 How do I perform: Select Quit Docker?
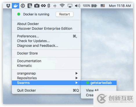[x=46, y=90]
